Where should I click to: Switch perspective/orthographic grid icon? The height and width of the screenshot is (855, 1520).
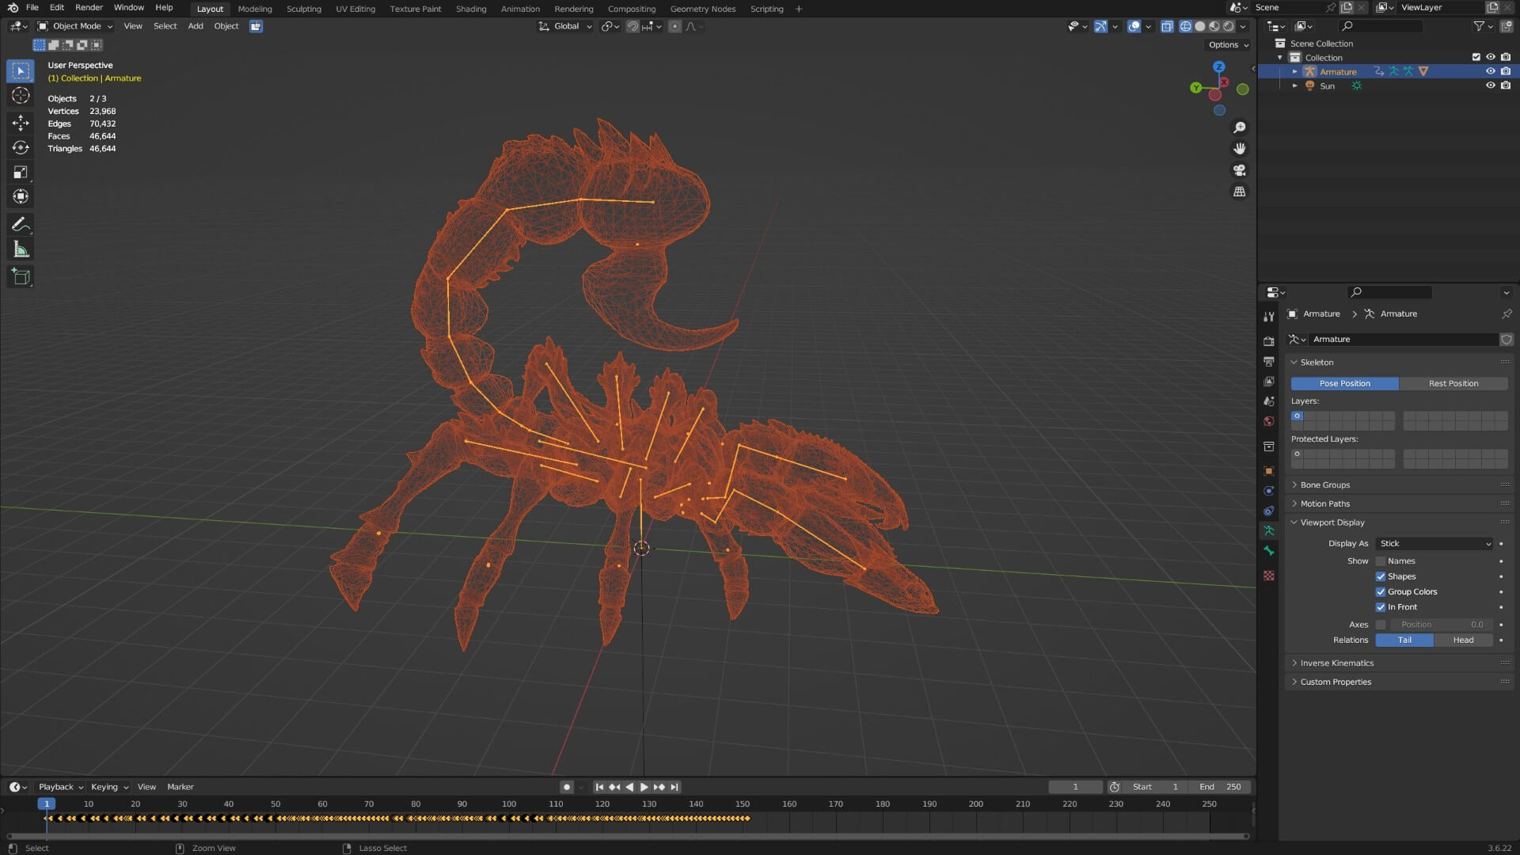point(1240,192)
